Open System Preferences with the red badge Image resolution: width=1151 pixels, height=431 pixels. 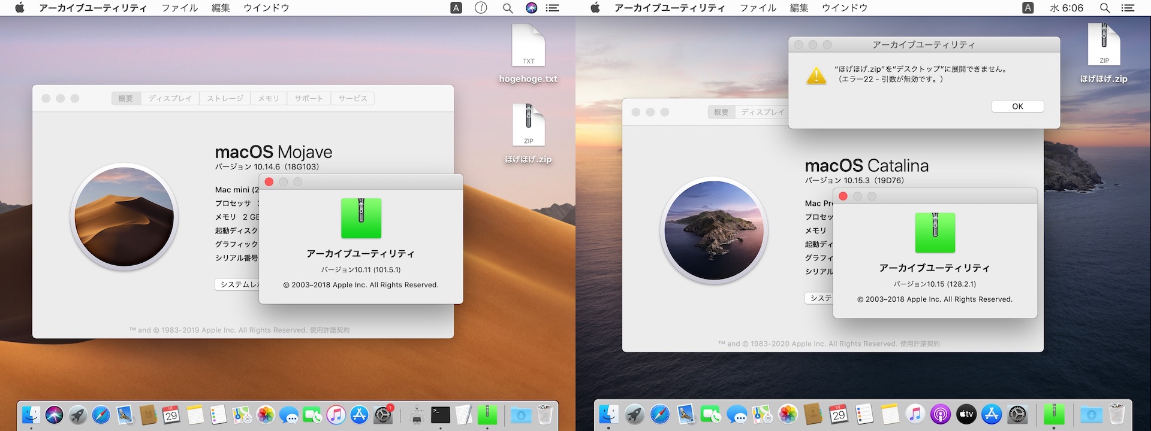point(383,414)
